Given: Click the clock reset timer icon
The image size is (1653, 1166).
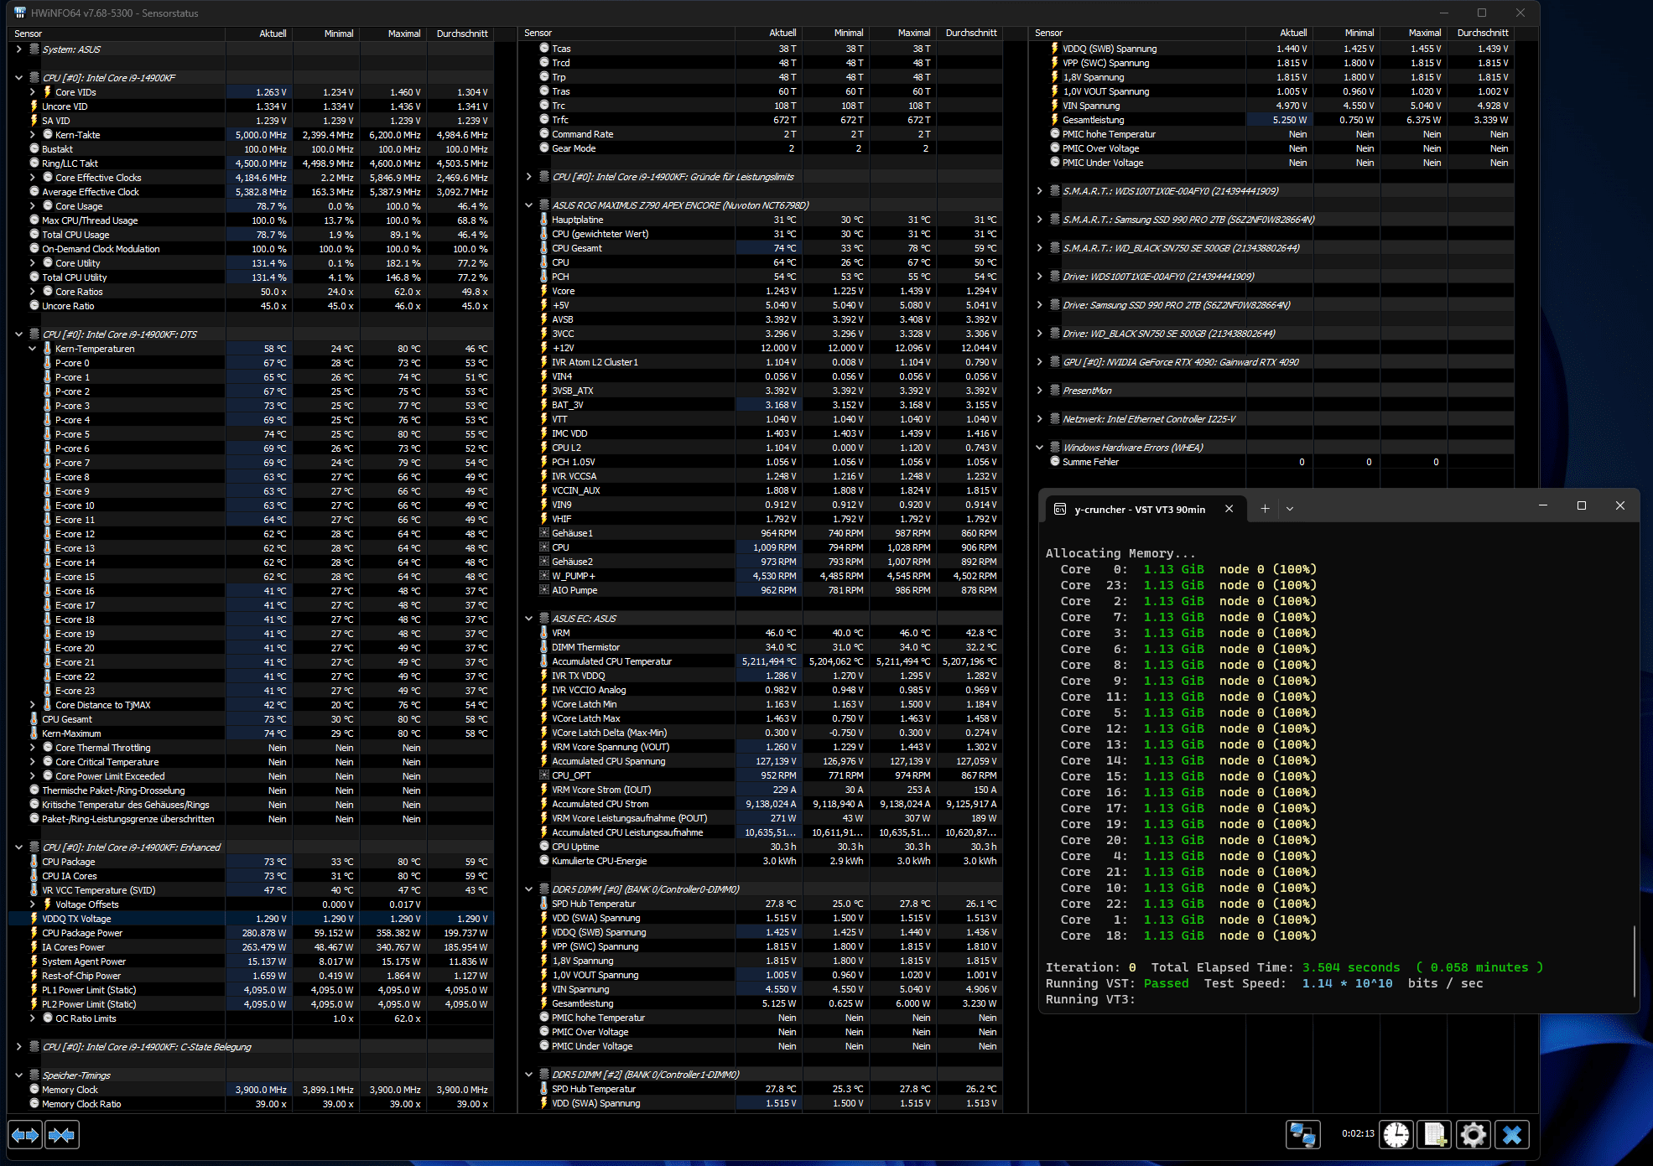Looking at the screenshot, I should (1396, 1134).
